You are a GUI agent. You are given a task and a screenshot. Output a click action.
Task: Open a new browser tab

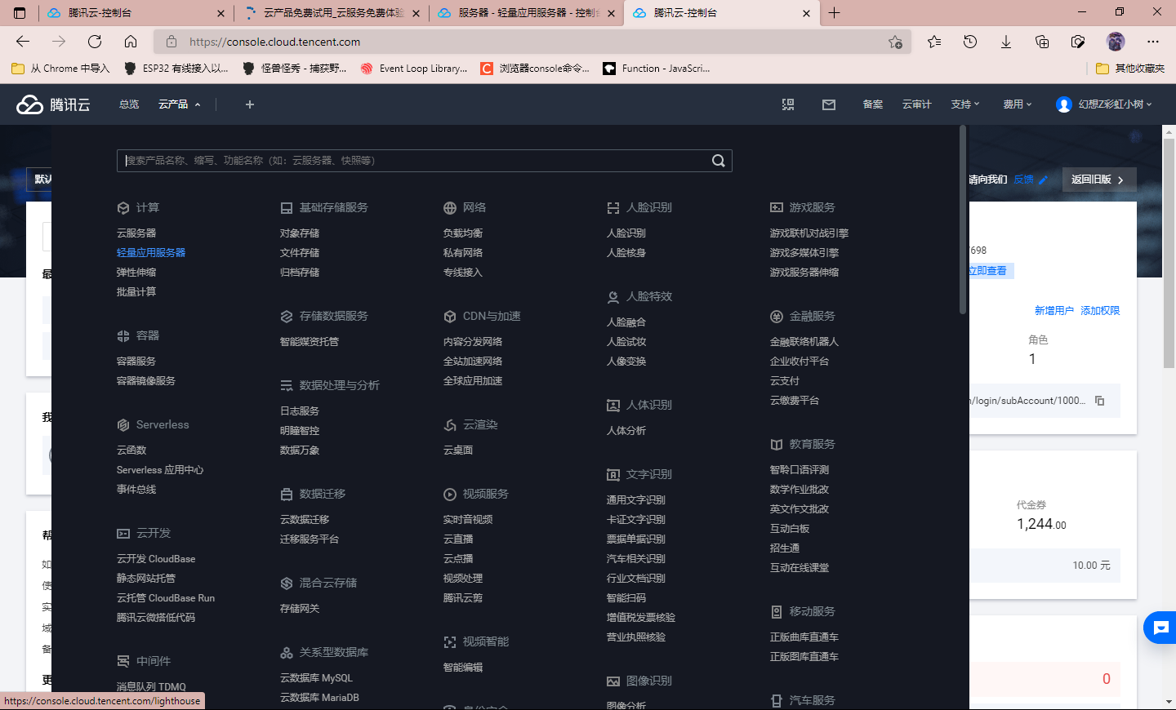pyautogui.click(x=834, y=13)
